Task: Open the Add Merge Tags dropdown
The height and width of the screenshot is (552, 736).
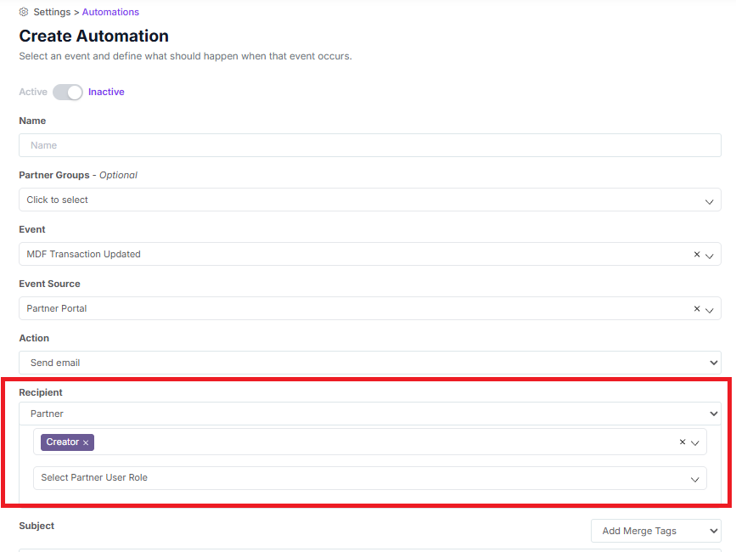Action: tap(655, 531)
